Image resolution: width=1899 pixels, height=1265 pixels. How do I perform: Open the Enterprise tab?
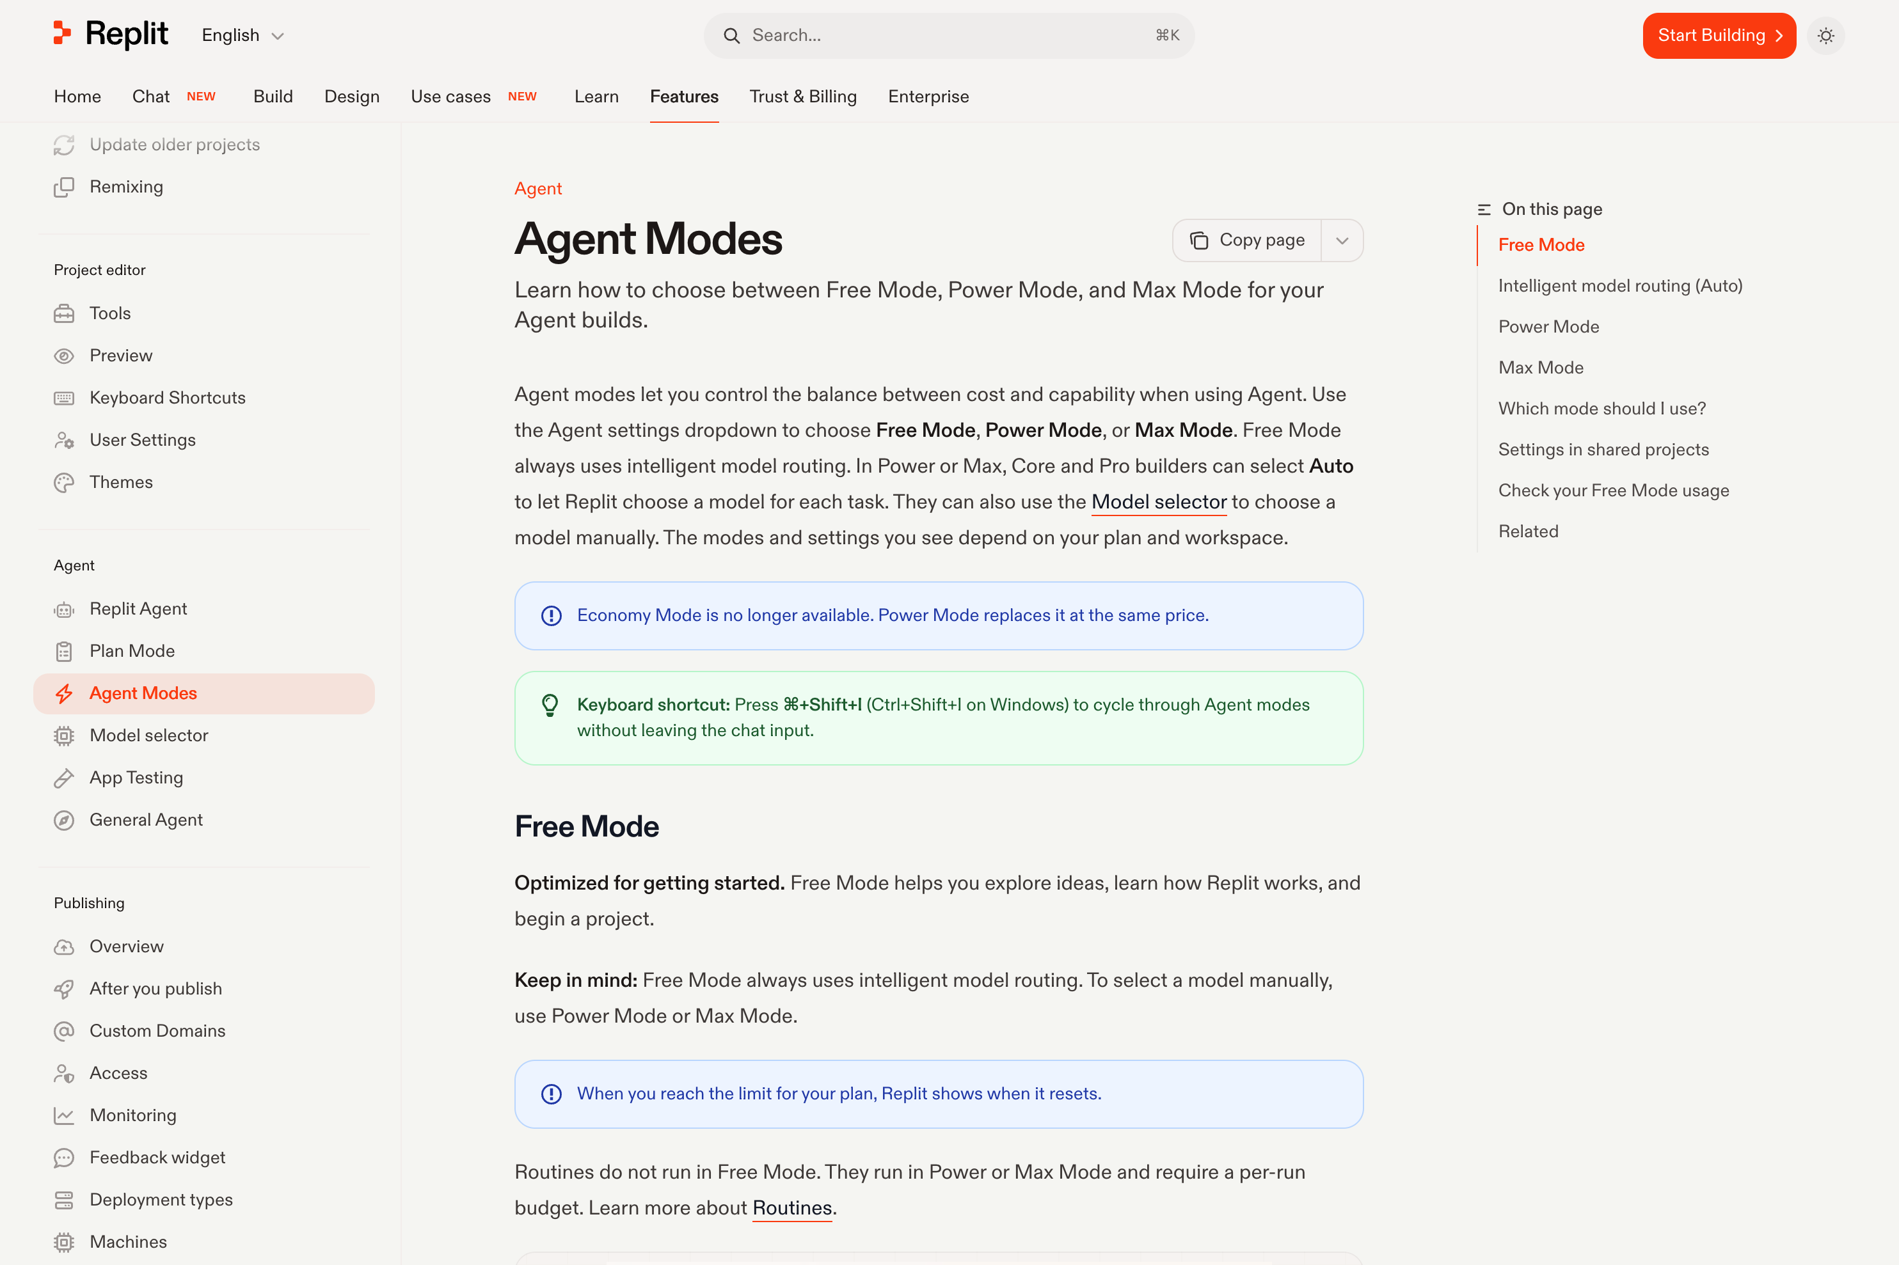click(928, 96)
